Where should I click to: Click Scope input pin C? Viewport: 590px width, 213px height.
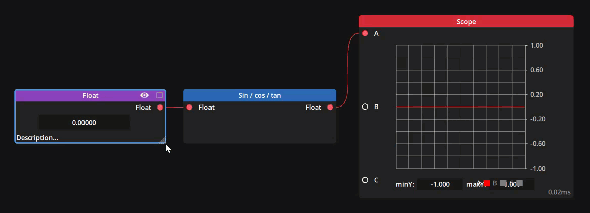pyautogui.click(x=365, y=180)
